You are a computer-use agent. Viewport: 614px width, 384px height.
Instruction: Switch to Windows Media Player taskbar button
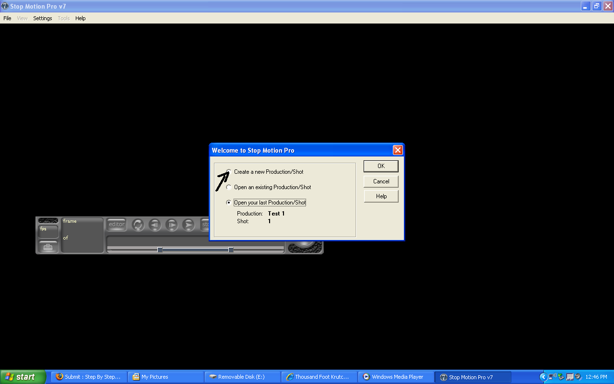[396, 377]
